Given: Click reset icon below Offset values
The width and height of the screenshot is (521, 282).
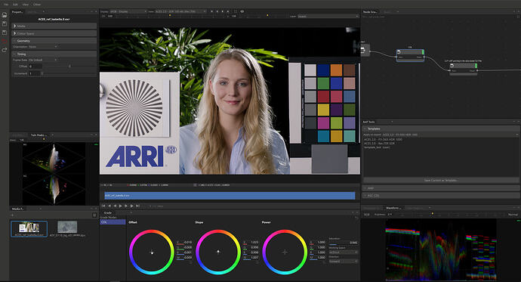Looking at the screenshot, I should (190, 262).
